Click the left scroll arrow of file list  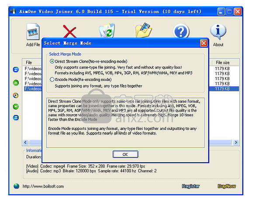25,143
